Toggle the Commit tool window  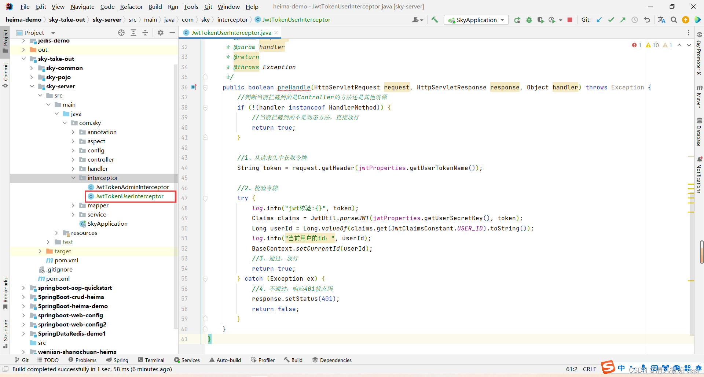pos(5,75)
